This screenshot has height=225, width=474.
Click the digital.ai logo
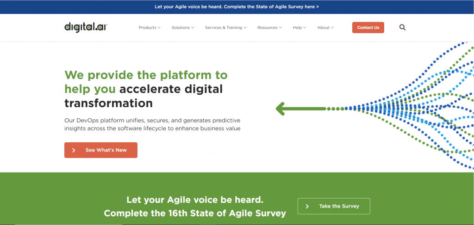[86, 27]
